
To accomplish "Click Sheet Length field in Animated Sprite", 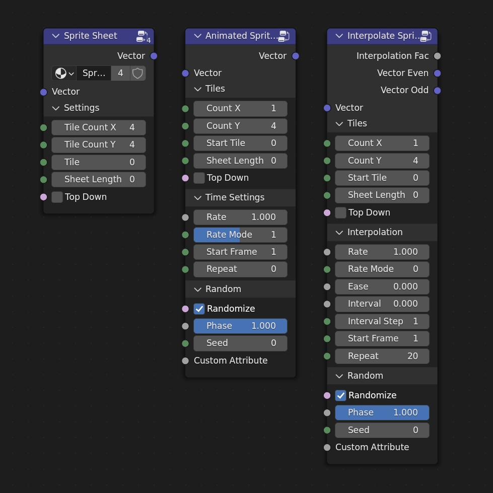I will pyautogui.click(x=240, y=161).
